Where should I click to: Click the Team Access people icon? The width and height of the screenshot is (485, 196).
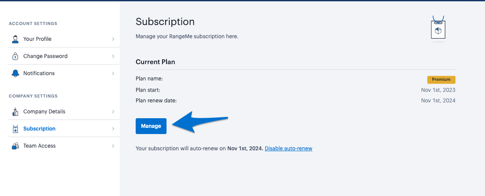(15, 146)
